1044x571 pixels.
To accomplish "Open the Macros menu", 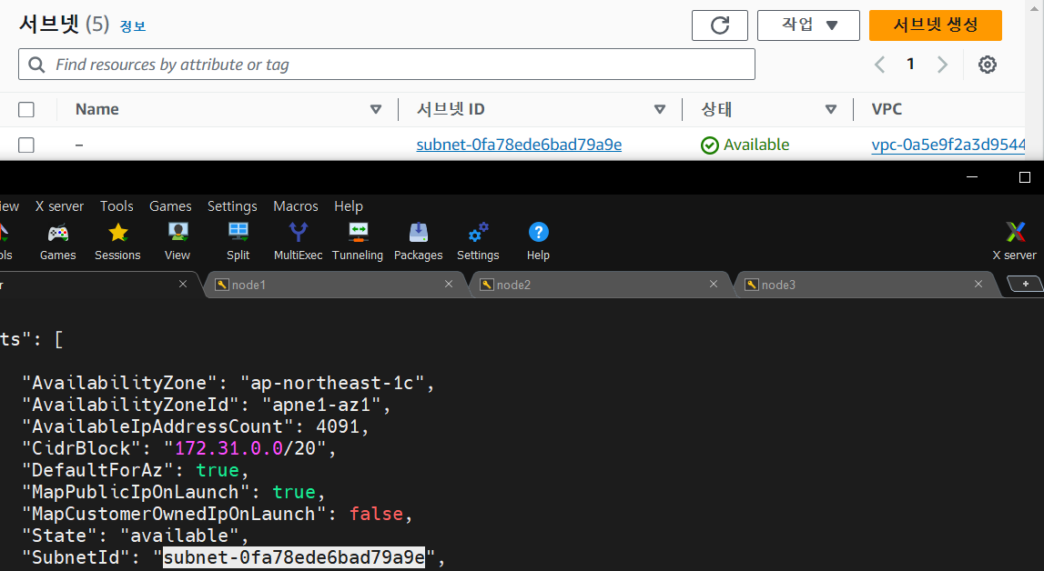I will click(296, 206).
